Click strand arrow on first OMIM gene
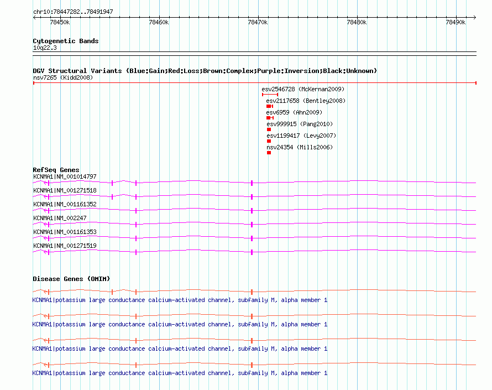 (x=45, y=292)
